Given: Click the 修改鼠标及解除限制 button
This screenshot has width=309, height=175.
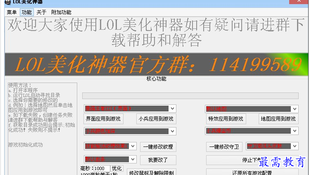Looking at the screenshot, I should (x=152, y=172).
